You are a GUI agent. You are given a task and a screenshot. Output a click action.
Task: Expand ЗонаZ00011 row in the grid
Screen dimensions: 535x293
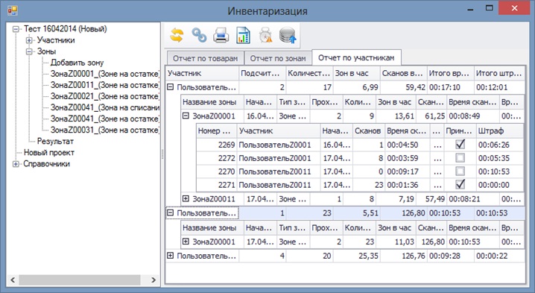tap(186, 198)
